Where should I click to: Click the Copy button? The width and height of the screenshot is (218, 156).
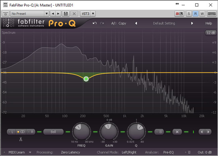pos(122,23)
